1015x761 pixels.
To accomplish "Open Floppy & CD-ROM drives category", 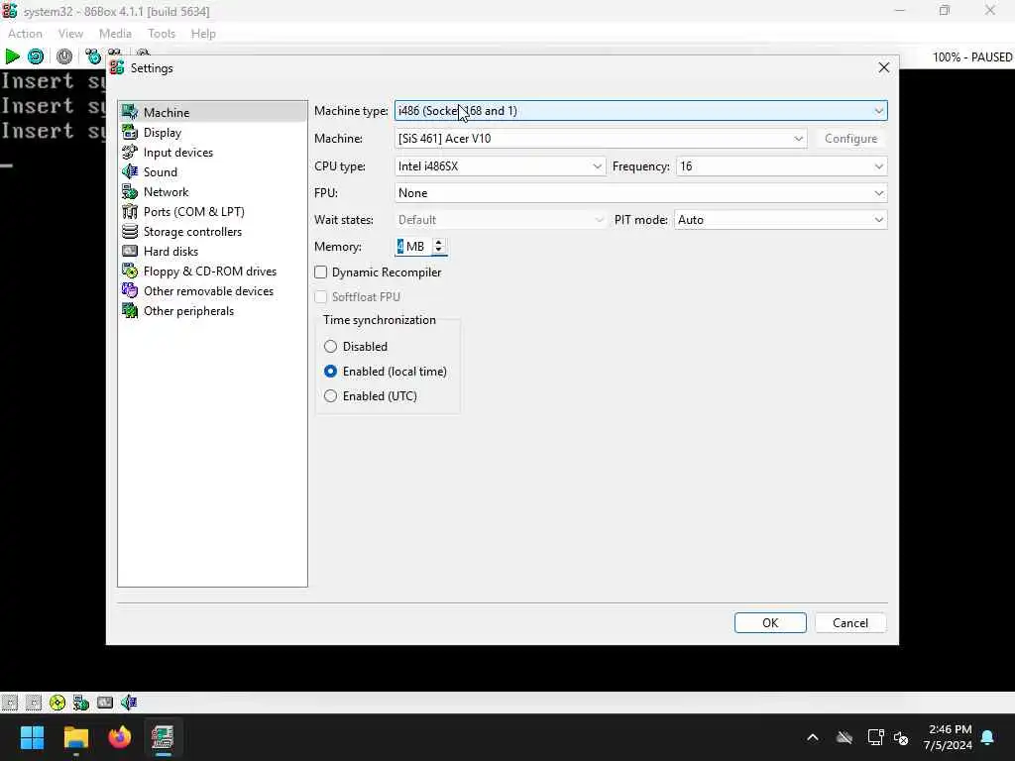I will 212,272.
